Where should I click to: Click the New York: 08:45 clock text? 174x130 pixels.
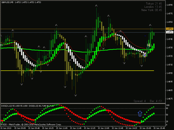[151, 10]
